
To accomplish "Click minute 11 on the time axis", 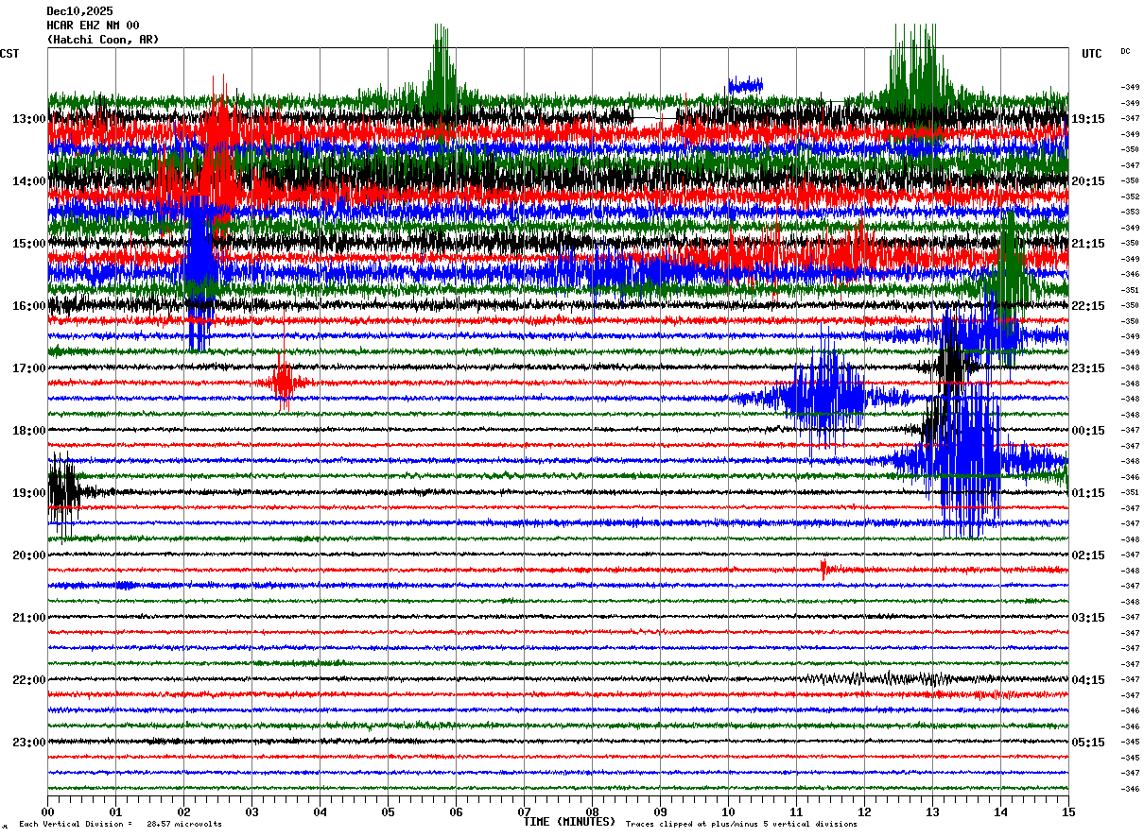I will 796,811.
